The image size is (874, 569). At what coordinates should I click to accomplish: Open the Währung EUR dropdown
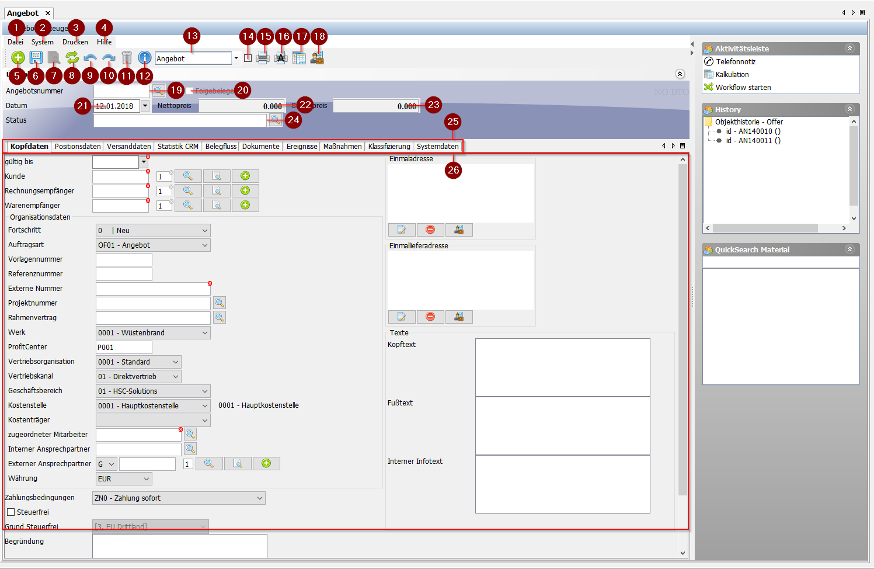tap(124, 479)
